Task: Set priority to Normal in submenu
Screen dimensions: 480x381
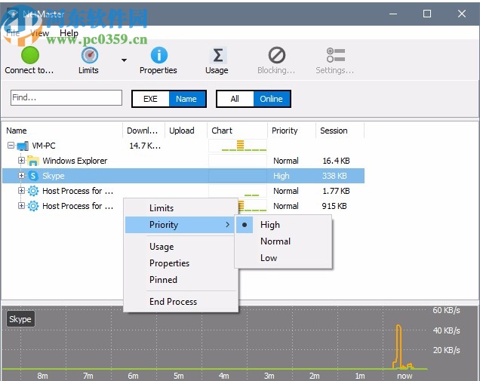Action: click(x=283, y=241)
